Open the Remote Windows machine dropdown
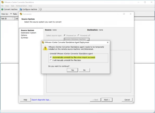 tap(77, 39)
